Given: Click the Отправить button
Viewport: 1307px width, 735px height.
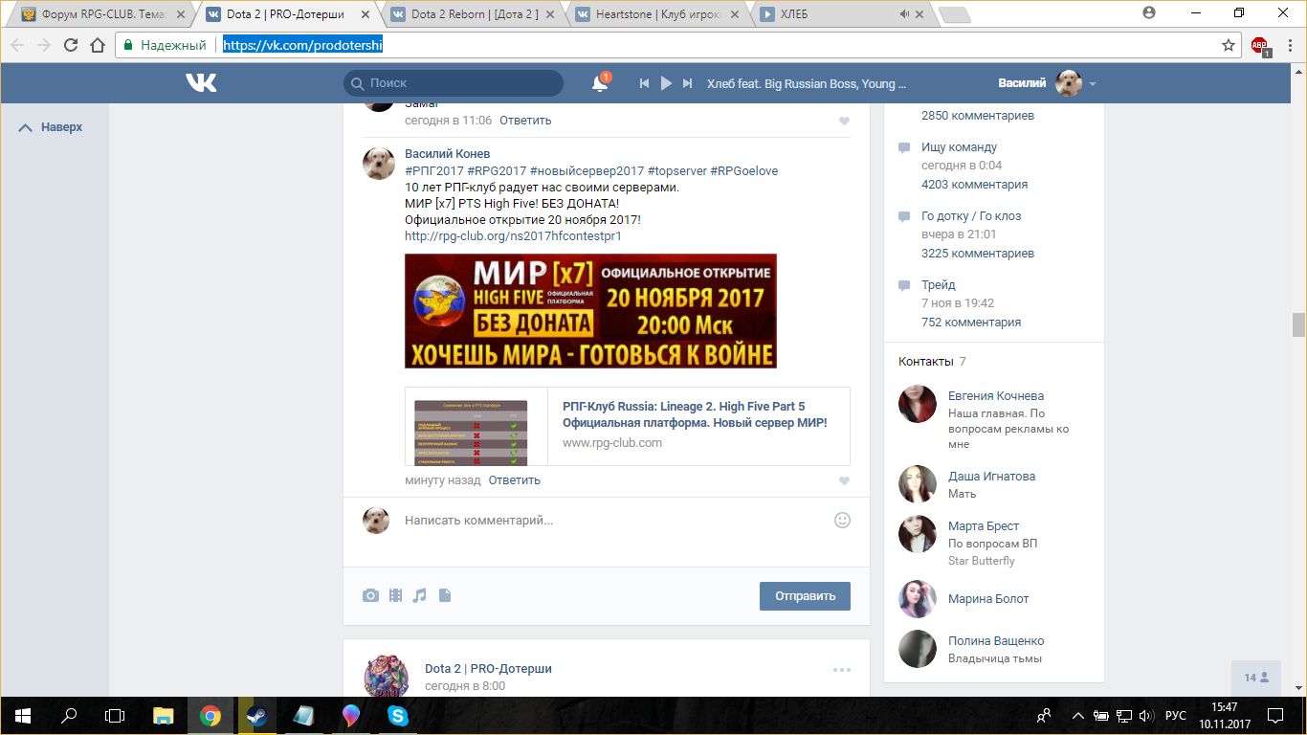Looking at the screenshot, I should tap(805, 595).
